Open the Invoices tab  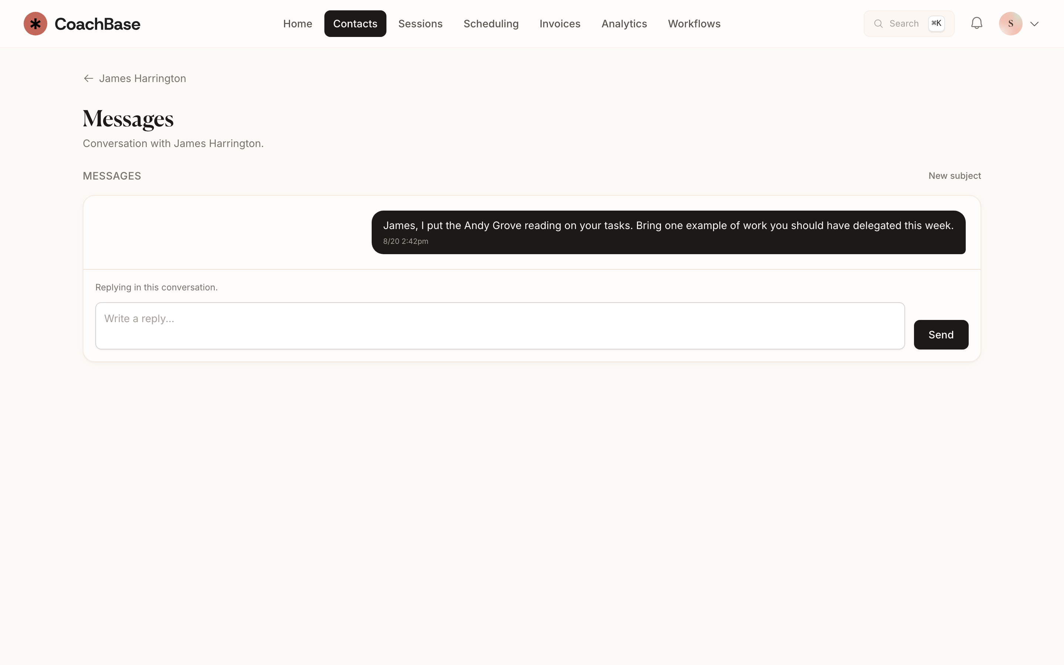(560, 24)
